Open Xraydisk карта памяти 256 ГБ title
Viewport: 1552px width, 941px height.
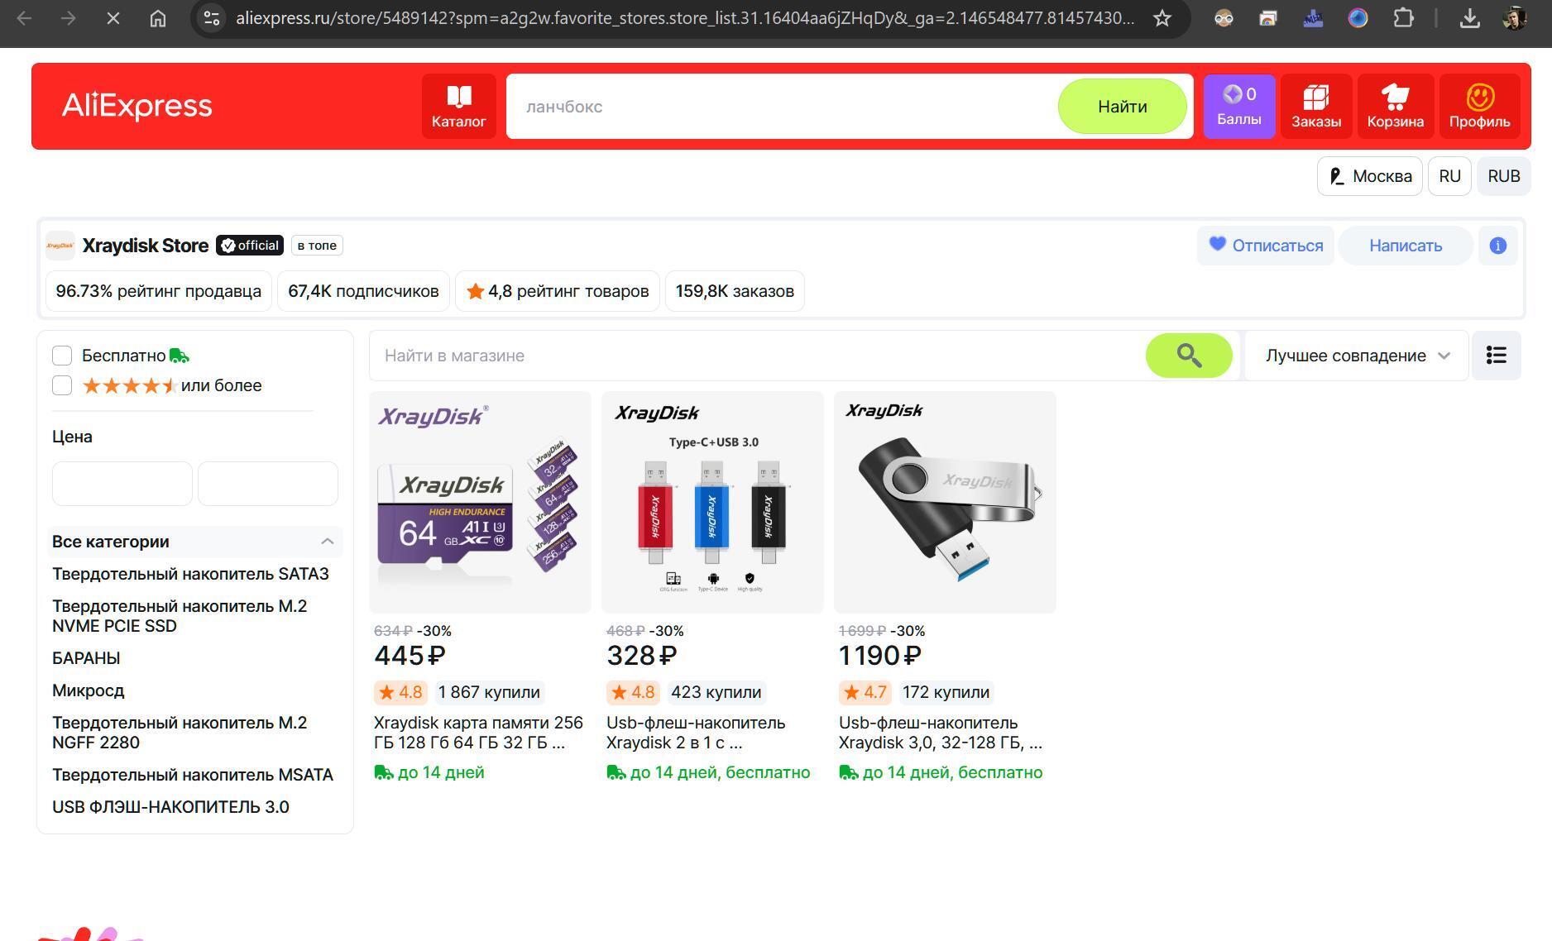[478, 733]
